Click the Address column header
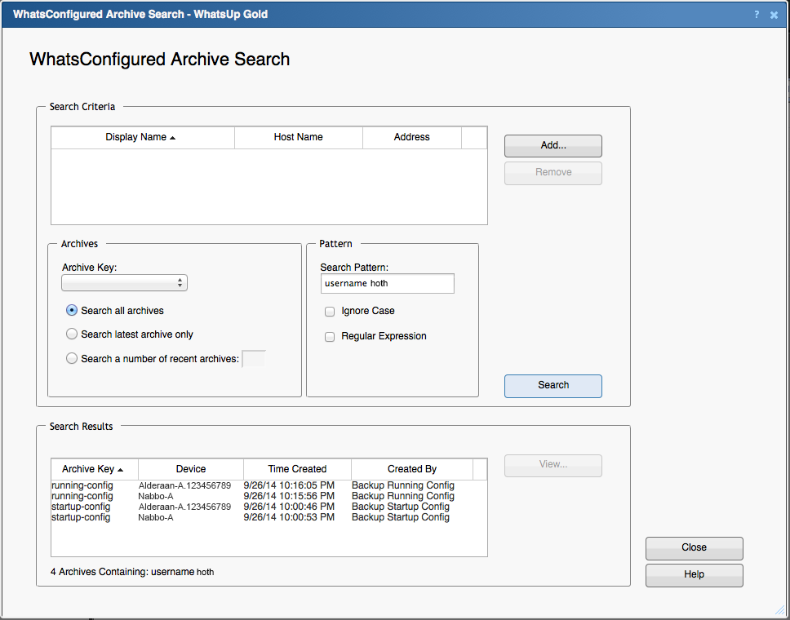Viewport: 790px width, 620px height. click(411, 137)
